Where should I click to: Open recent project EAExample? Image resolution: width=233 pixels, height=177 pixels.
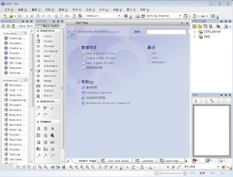coord(158,62)
